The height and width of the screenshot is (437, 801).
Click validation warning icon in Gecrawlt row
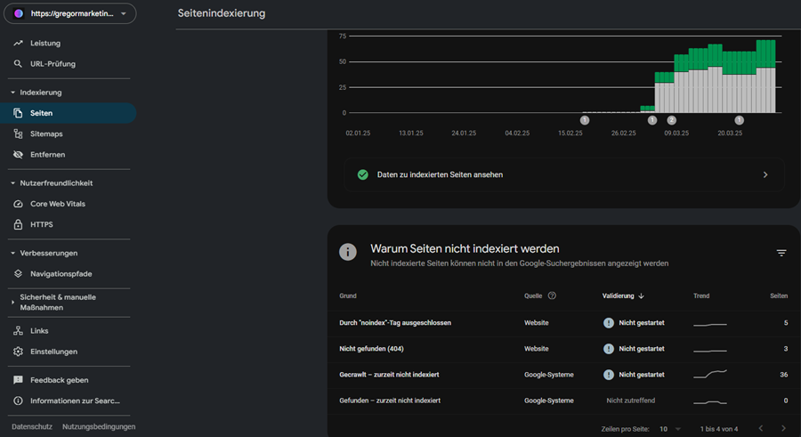pyautogui.click(x=609, y=375)
